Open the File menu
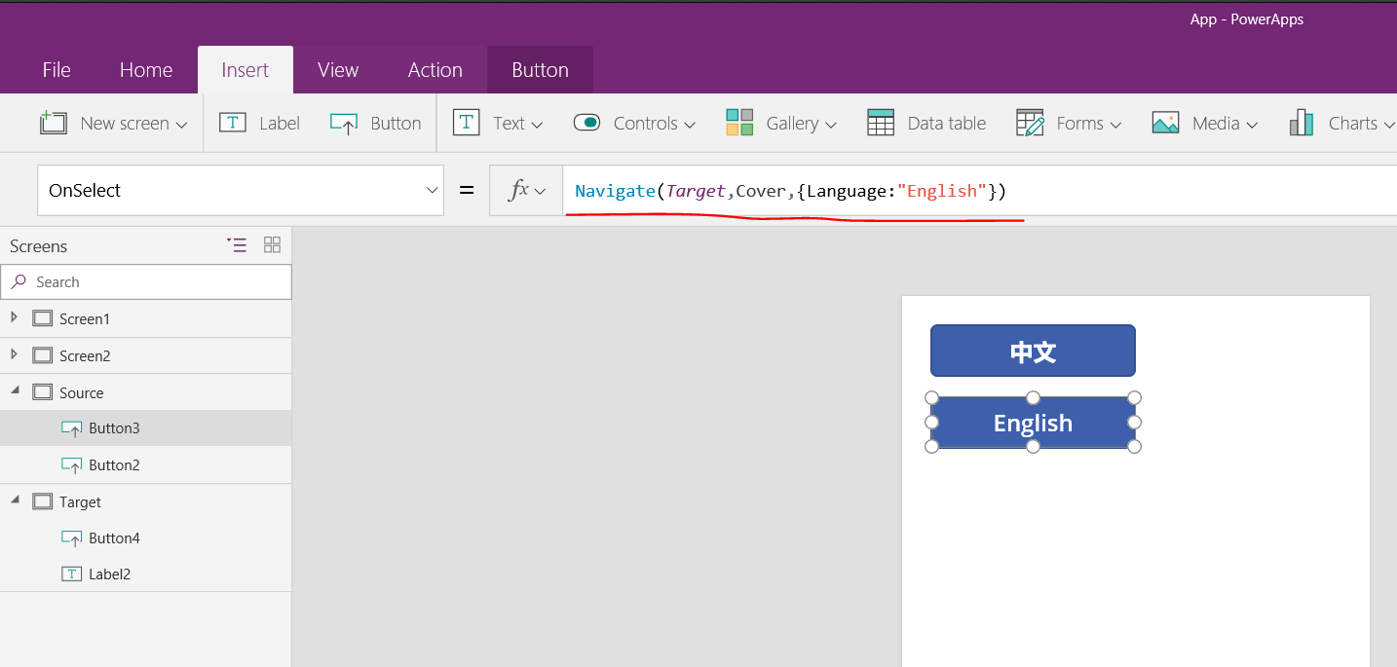The height and width of the screenshot is (667, 1397). click(56, 69)
